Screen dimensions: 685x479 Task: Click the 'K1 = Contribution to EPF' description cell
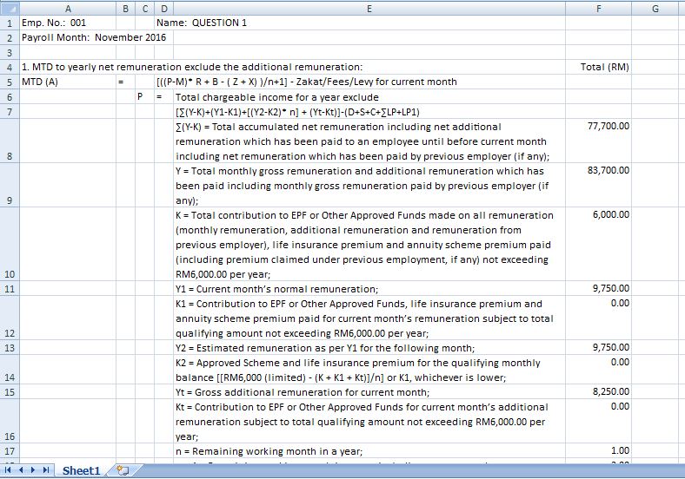[x=369, y=318]
